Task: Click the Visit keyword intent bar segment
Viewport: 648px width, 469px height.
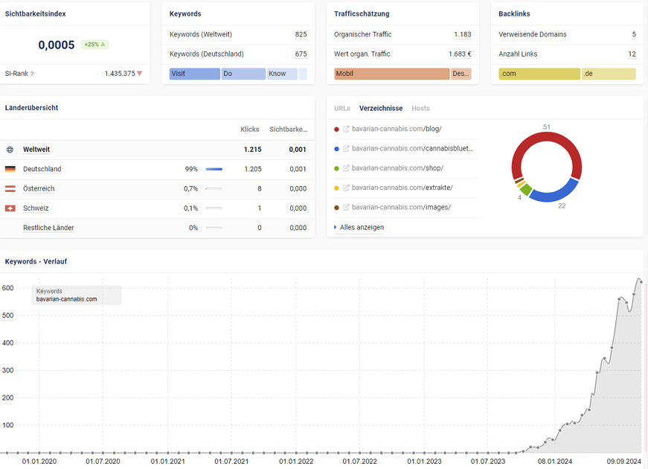Action: [194, 74]
